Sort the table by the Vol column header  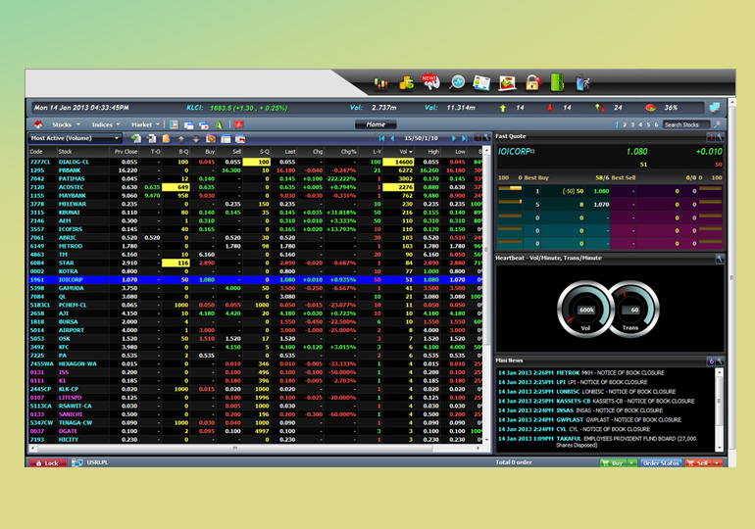(x=405, y=152)
